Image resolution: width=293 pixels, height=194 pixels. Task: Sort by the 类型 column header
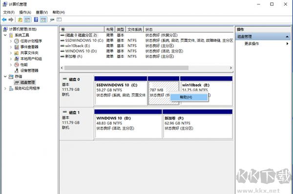(x=121, y=29)
